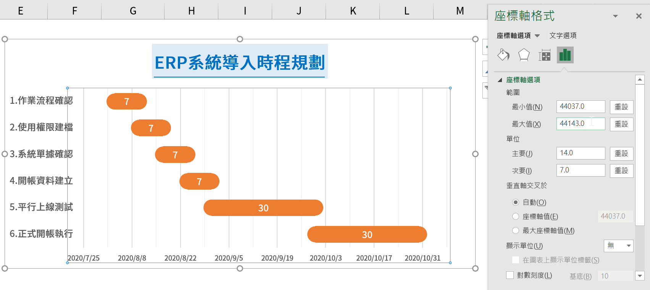This screenshot has height=290, width=650.
Task: Select the 6.正式開帳執行 bar
Action: (x=367, y=234)
